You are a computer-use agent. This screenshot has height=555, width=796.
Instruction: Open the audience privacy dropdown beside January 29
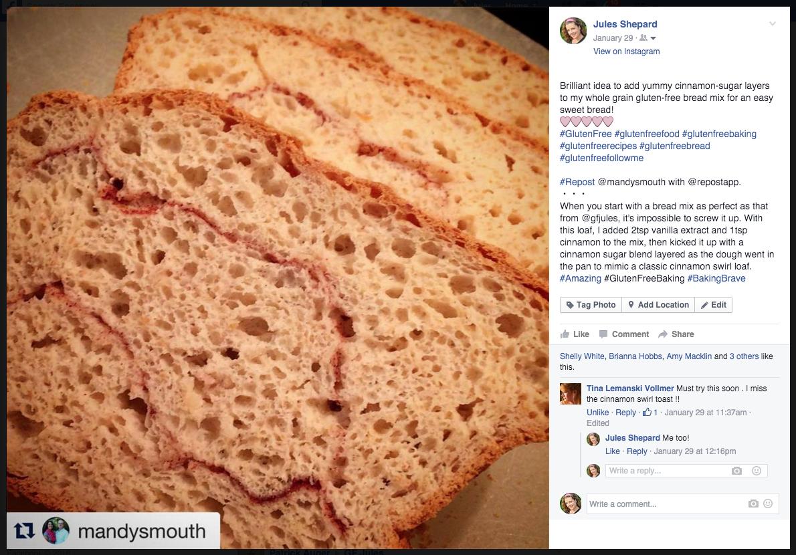tap(648, 38)
